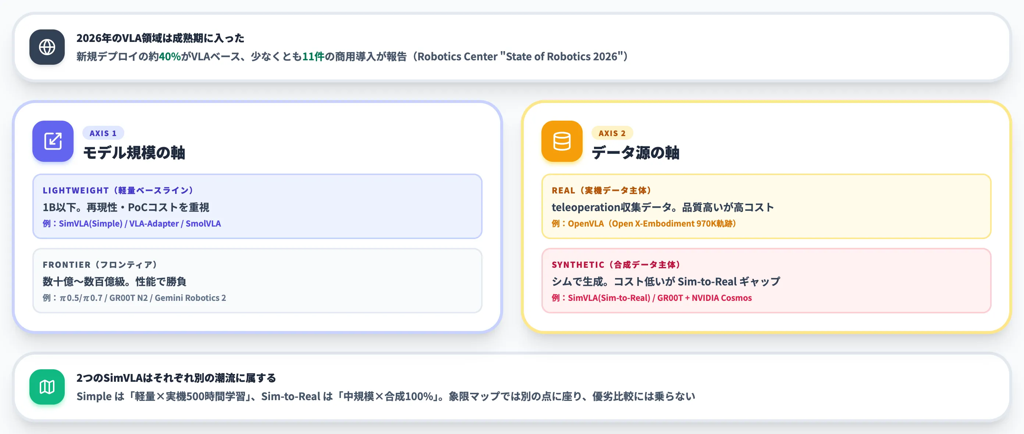Viewport: 1024px width, 434px height.
Task: Click the green map icon in the bottom card
Action: click(47, 387)
